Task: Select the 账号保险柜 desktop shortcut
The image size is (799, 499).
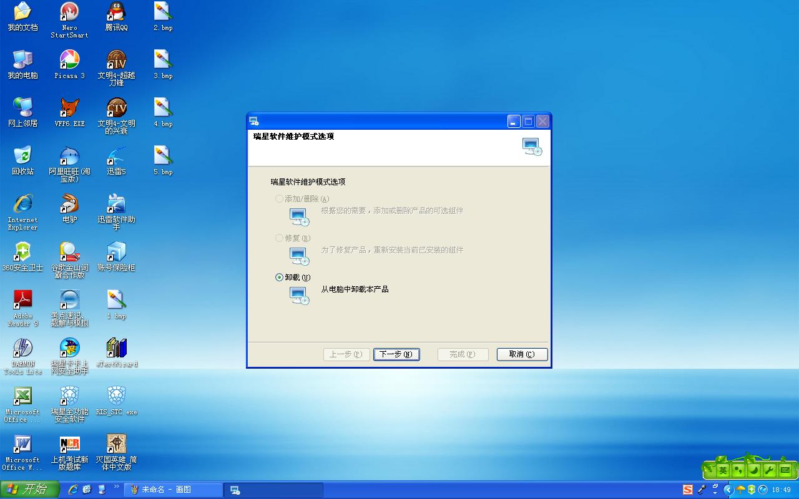Action: [116, 257]
